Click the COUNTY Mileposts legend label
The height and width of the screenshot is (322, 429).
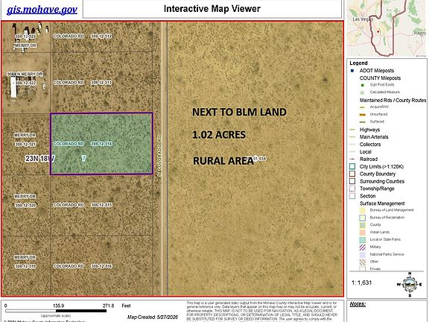point(380,78)
